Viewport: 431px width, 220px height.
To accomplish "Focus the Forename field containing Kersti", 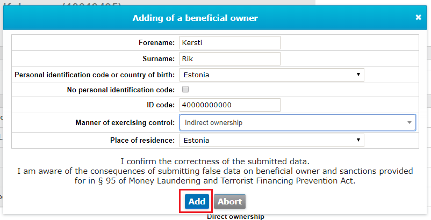I will point(230,42).
